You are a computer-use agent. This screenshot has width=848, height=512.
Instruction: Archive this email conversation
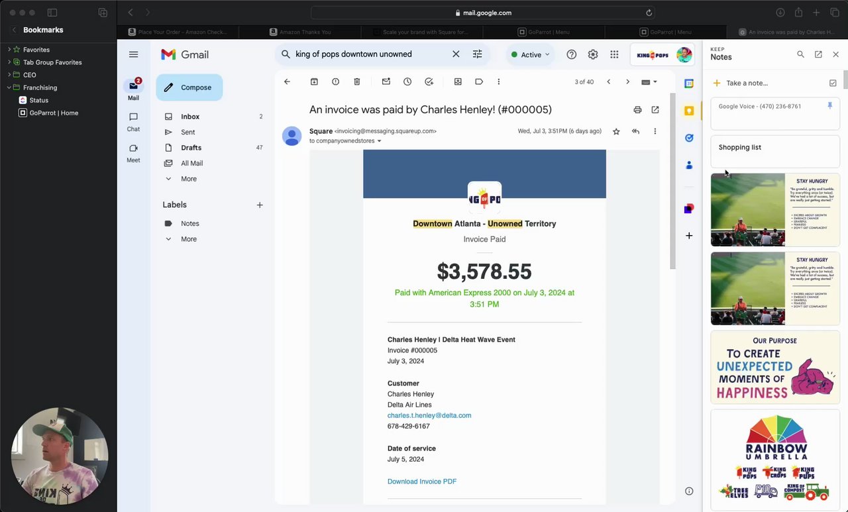(x=314, y=81)
